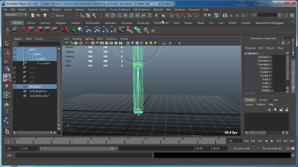Select the Lasso tool in toolbox

click(x=7, y=52)
